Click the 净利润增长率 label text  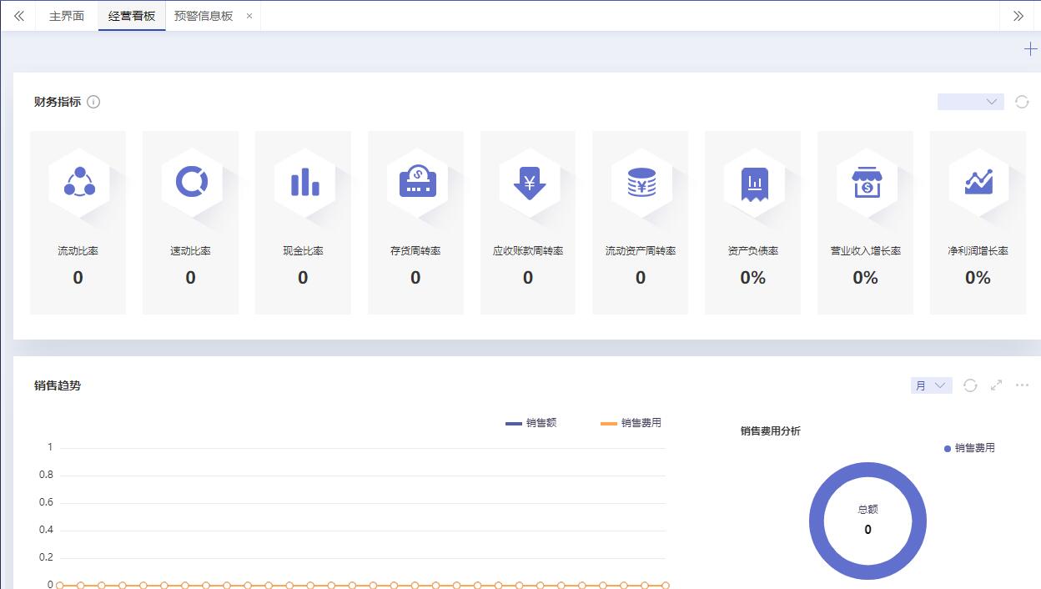click(978, 251)
